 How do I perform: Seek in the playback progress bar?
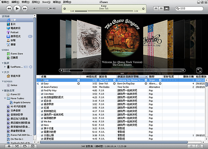point(104,11)
